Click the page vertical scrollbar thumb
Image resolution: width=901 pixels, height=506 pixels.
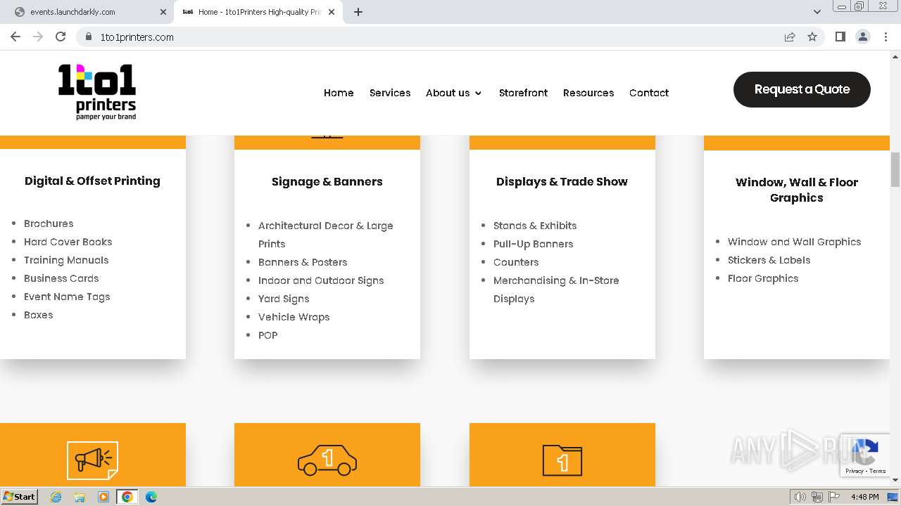pos(895,169)
